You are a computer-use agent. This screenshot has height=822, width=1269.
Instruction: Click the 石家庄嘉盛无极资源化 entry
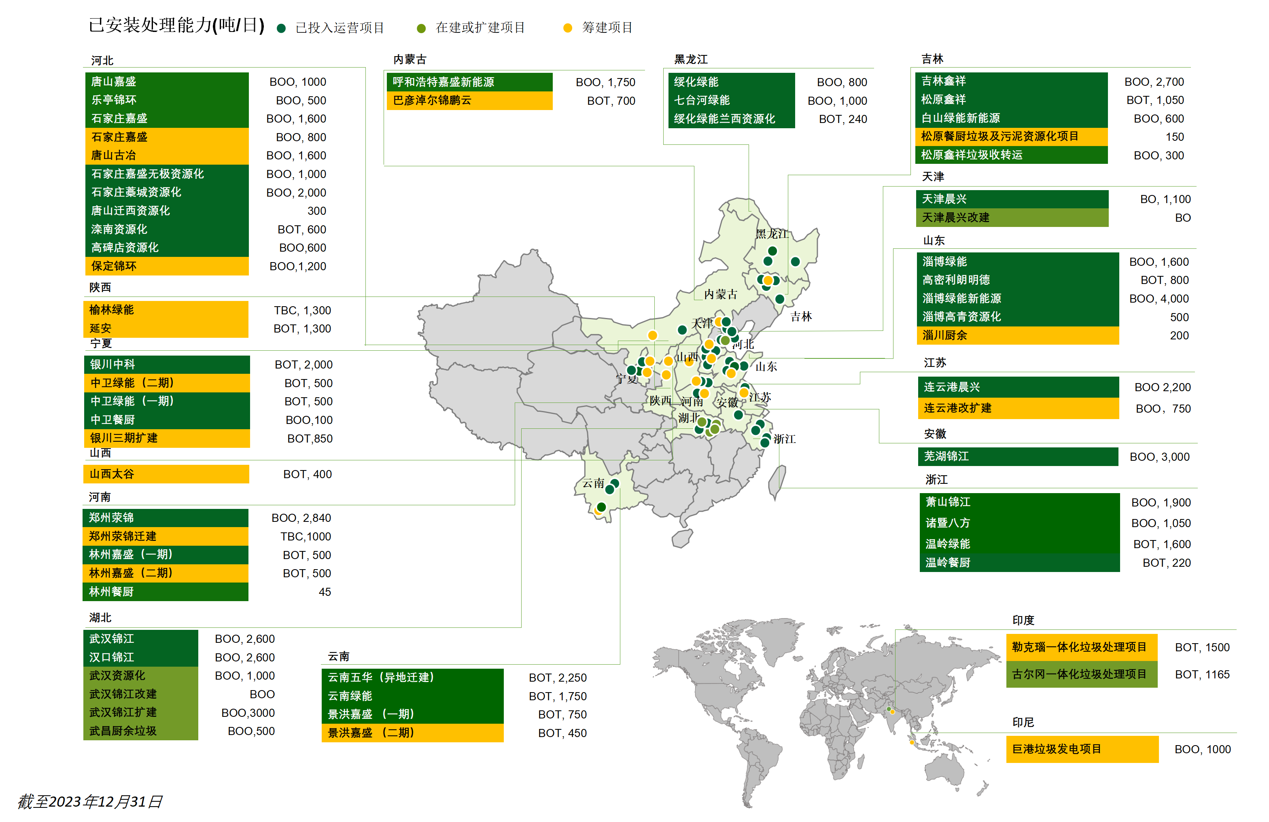click(x=167, y=174)
